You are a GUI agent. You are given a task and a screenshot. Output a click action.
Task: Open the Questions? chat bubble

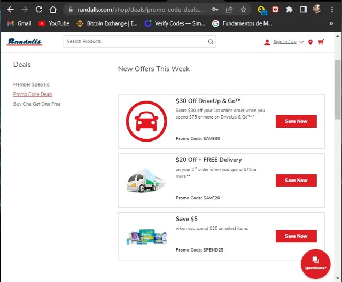(315, 264)
